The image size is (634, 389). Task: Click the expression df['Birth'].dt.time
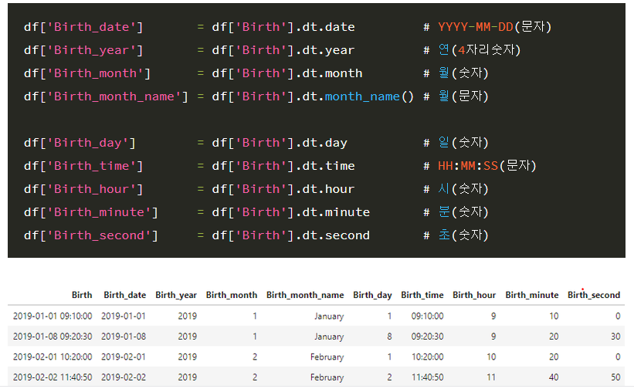coord(283,166)
